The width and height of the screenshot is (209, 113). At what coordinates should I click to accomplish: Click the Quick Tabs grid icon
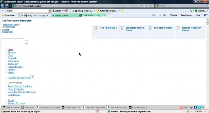20,15
